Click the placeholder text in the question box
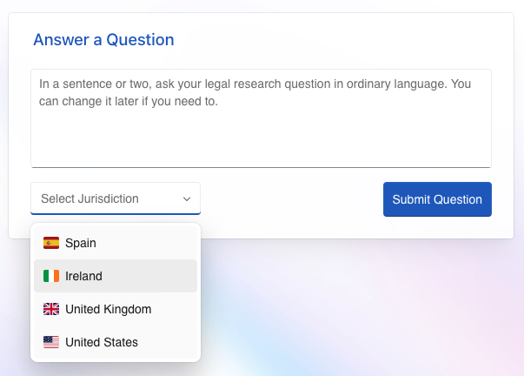The height and width of the screenshot is (376, 524). [x=255, y=92]
